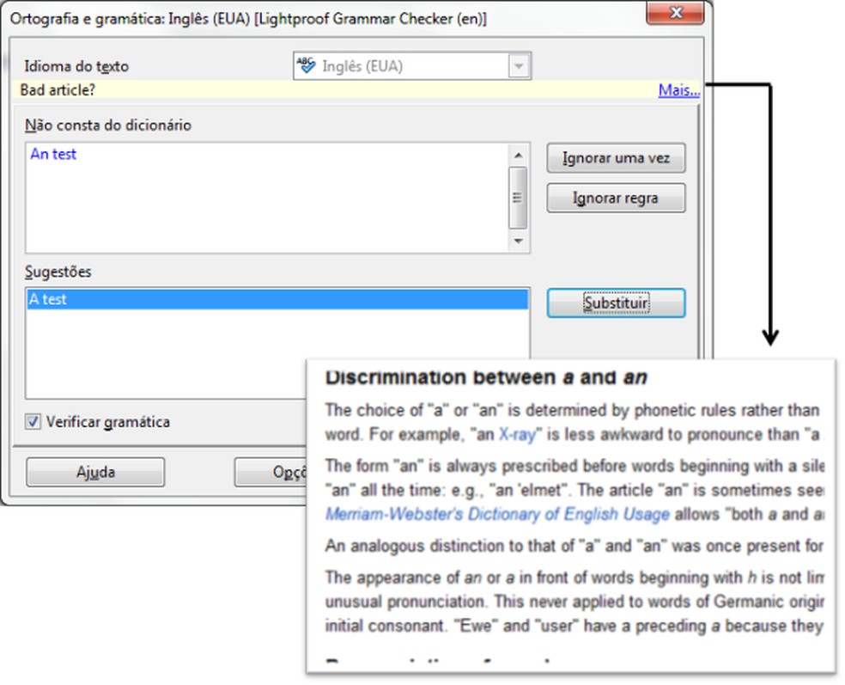This screenshot has width=845, height=685.
Task: Click the 'Bad article?' message text
Action: click(58, 90)
